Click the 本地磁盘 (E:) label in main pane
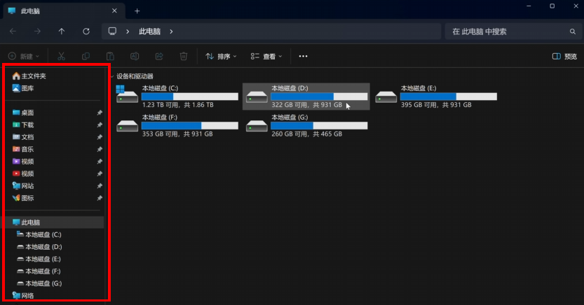The image size is (584, 305). pos(419,88)
